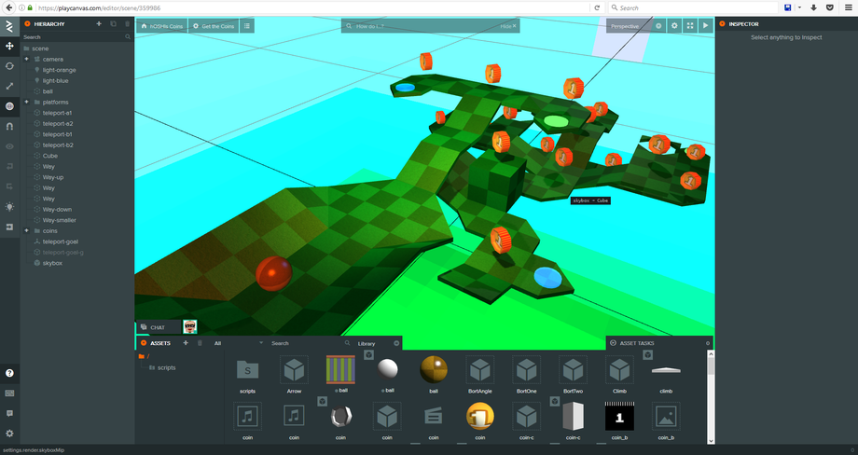
Task: Open the Library tab in assets
Action: pyautogui.click(x=367, y=343)
